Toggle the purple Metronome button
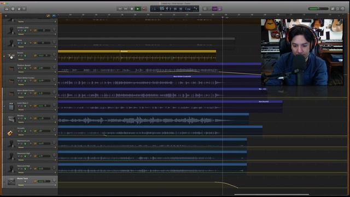Screen dimensions: 350x197 coord(220,9)
